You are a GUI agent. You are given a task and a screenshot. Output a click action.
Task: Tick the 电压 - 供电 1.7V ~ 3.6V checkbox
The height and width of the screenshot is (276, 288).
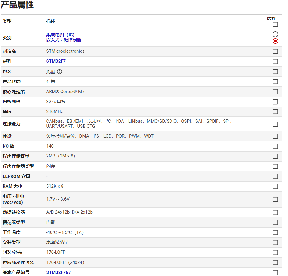point(275,199)
